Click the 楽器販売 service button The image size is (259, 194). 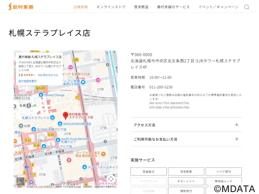click(149, 171)
